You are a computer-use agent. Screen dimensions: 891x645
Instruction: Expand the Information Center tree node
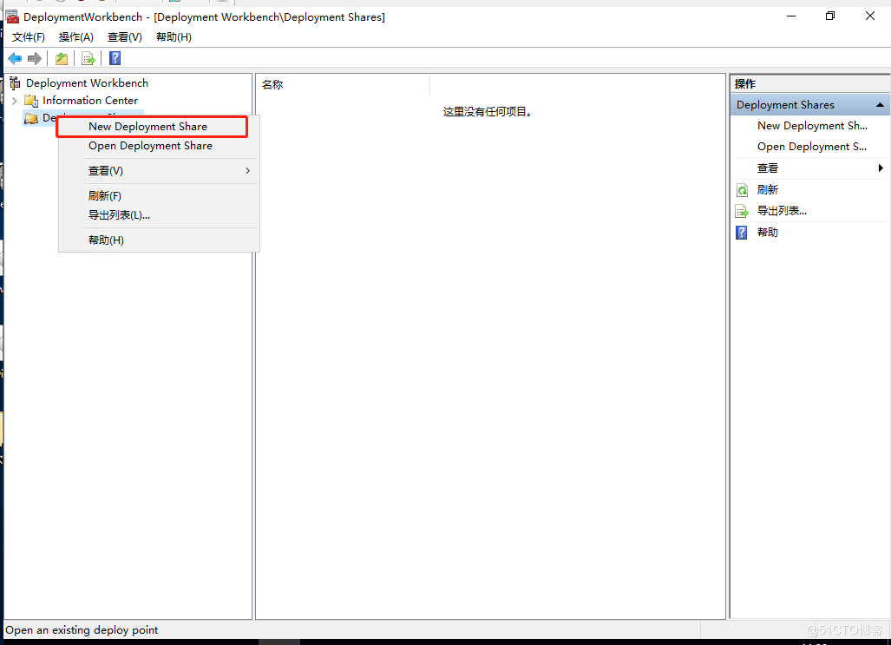(15, 101)
